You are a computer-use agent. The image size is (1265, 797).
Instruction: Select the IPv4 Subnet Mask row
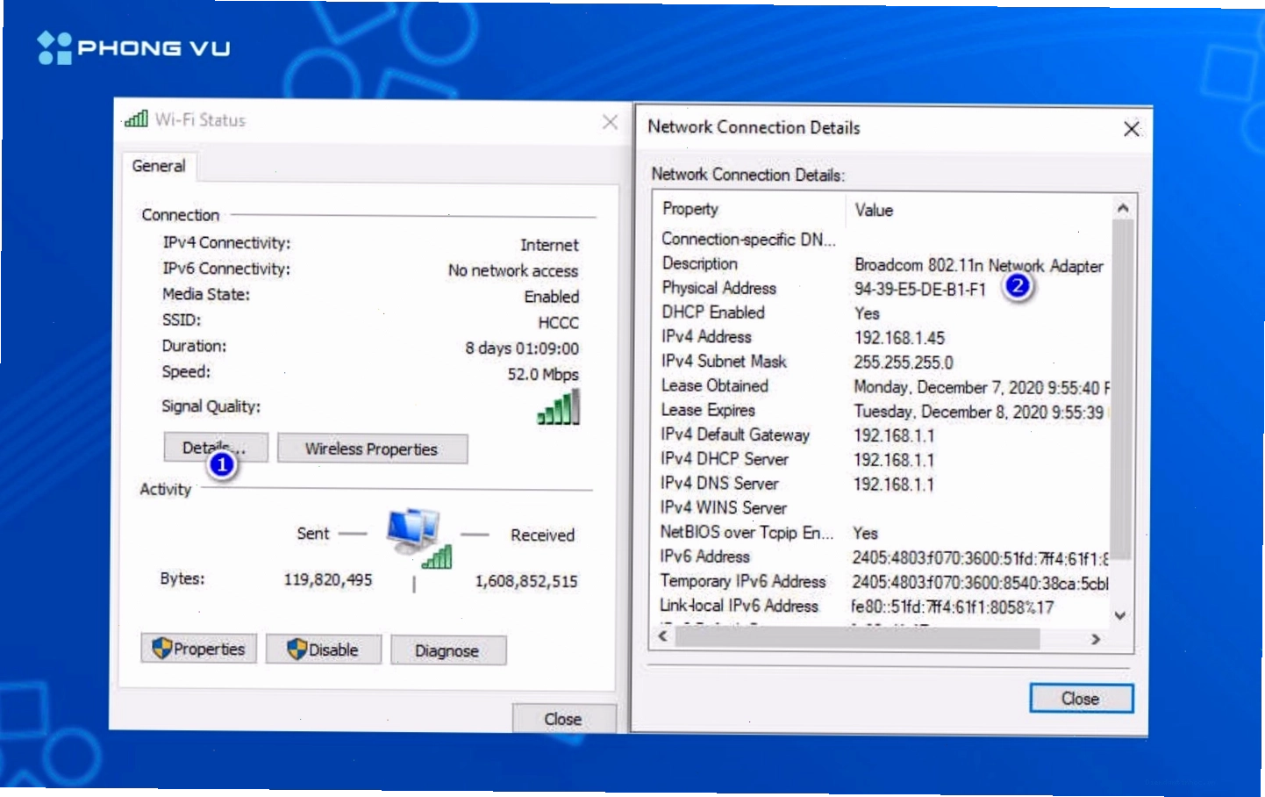click(883, 362)
